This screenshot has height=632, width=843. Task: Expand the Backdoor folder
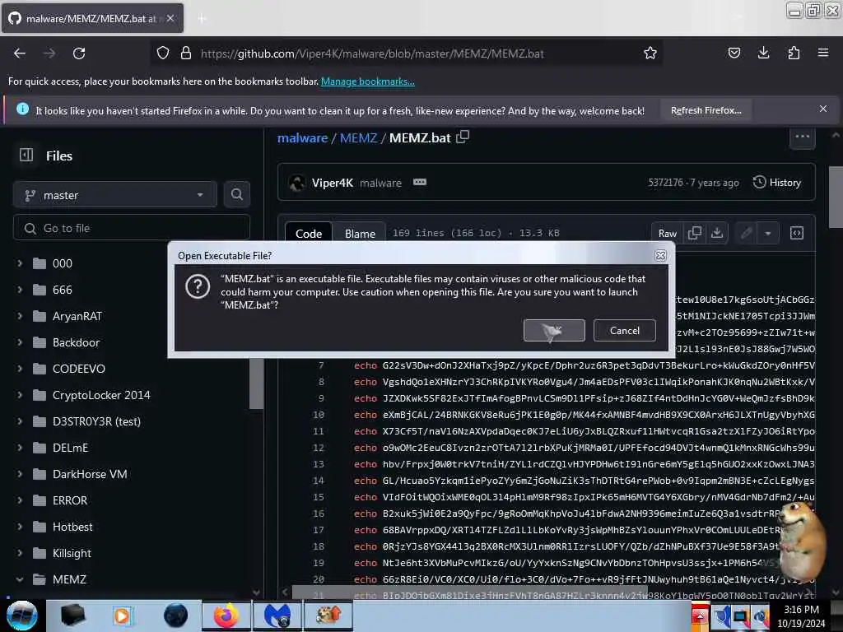tap(20, 342)
